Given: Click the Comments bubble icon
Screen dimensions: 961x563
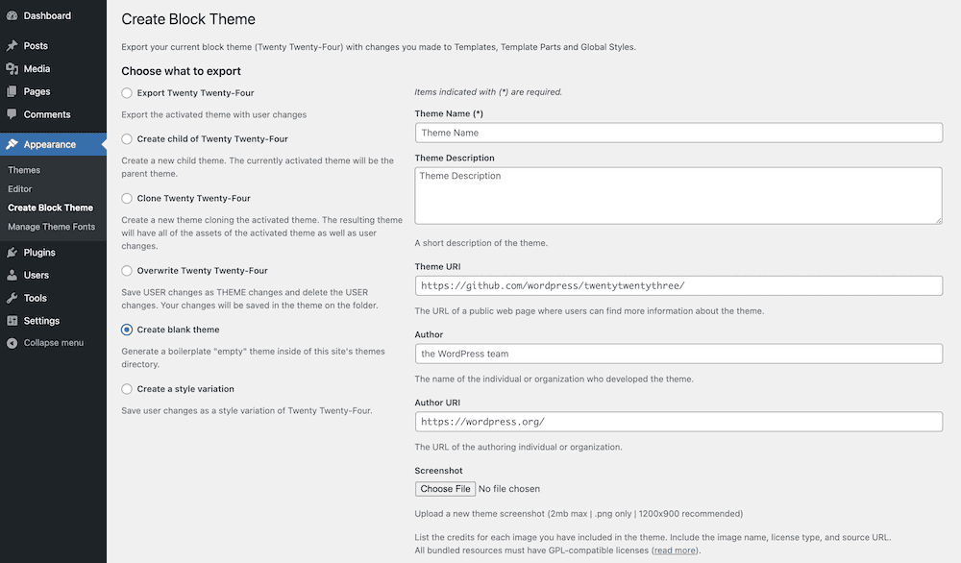Looking at the screenshot, I should click(x=12, y=115).
